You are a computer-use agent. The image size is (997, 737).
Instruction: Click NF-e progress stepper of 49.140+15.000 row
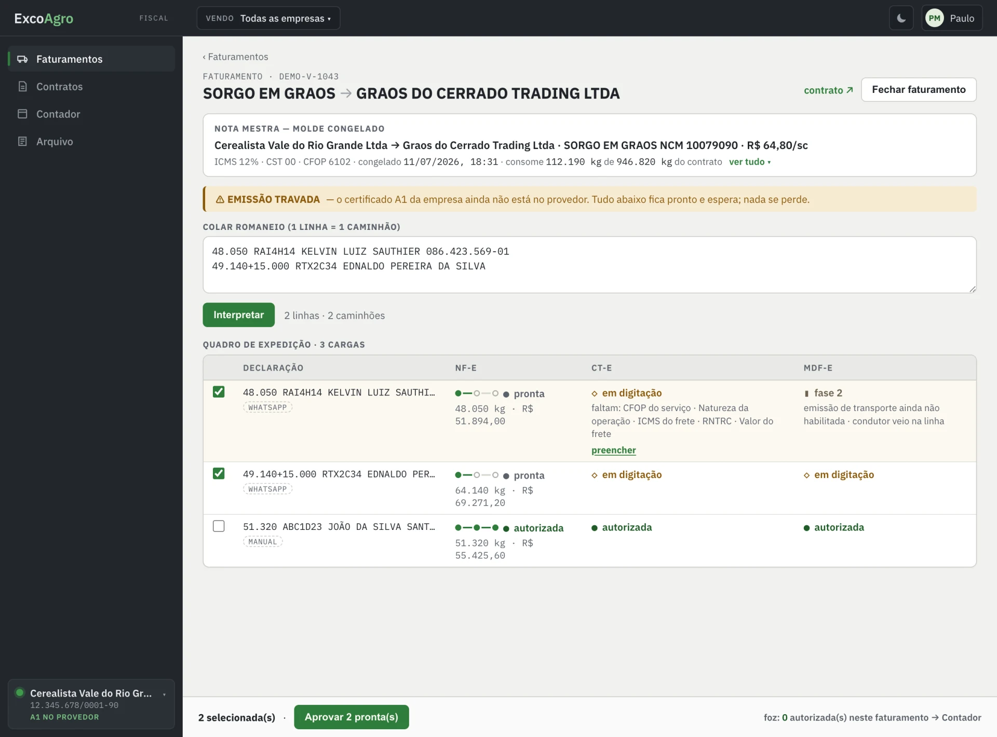[x=476, y=475]
